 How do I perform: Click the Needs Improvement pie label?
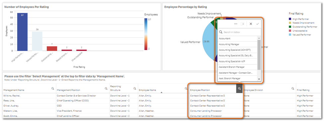click(x=209, y=14)
